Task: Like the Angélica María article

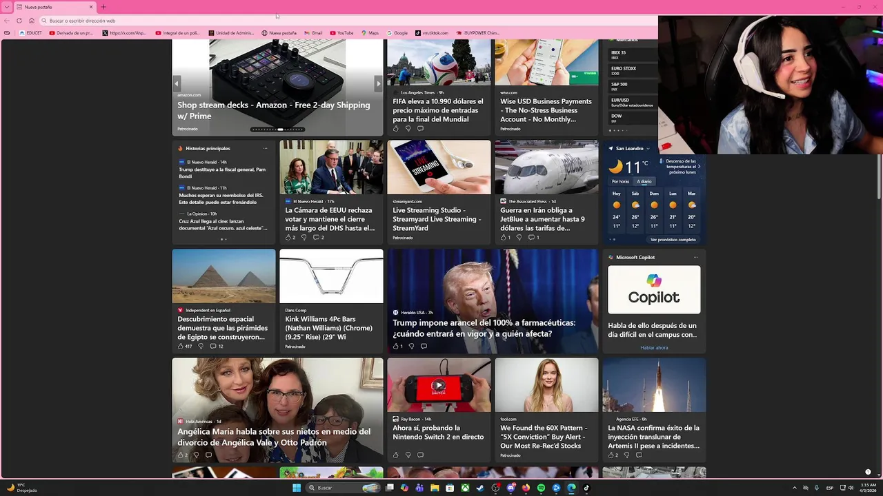Action: click(182, 455)
